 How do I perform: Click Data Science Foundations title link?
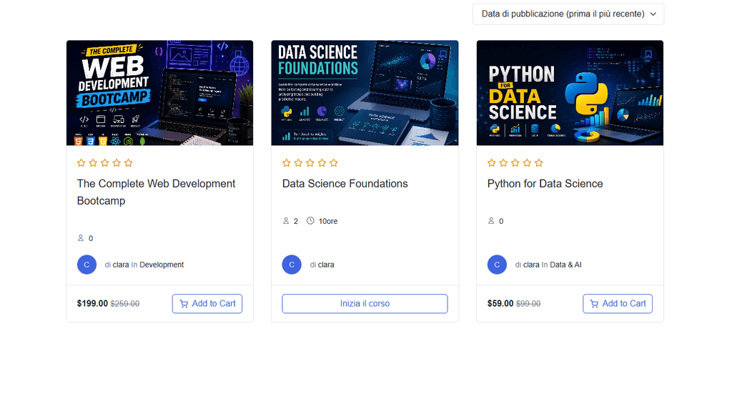(345, 184)
